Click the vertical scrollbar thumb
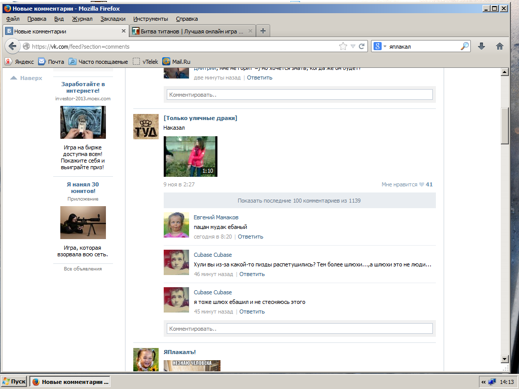Viewport: 519px width, 389px height. click(504, 126)
